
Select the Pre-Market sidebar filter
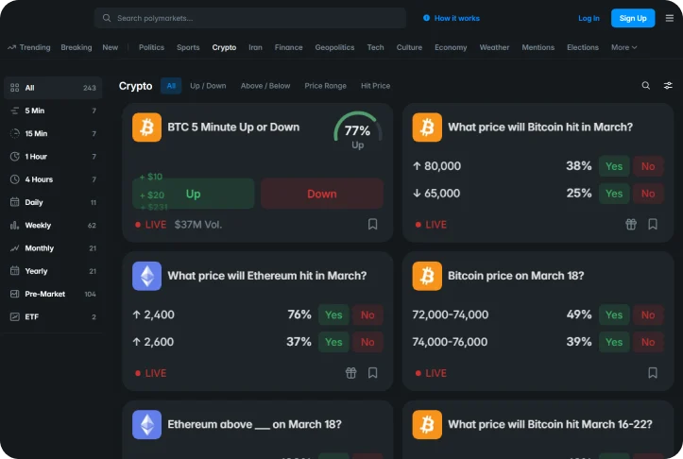tap(53, 294)
